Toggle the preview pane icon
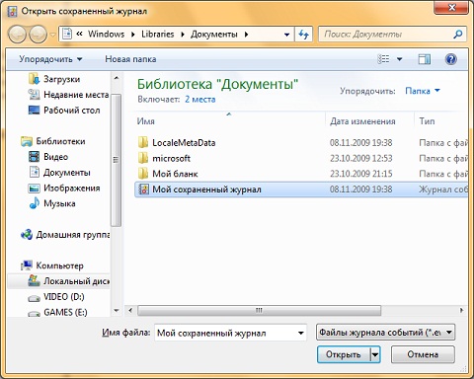474x379 pixels. click(x=425, y=59)
